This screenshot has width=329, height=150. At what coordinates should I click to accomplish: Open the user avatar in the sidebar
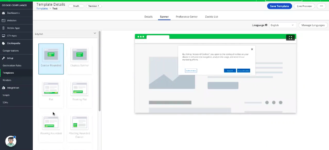tap(11, 141)
